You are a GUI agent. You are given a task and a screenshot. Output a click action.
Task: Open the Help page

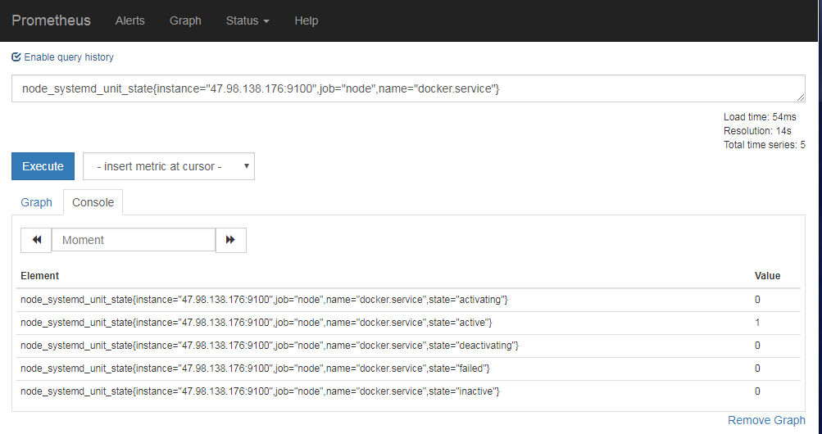click(306, 20)
